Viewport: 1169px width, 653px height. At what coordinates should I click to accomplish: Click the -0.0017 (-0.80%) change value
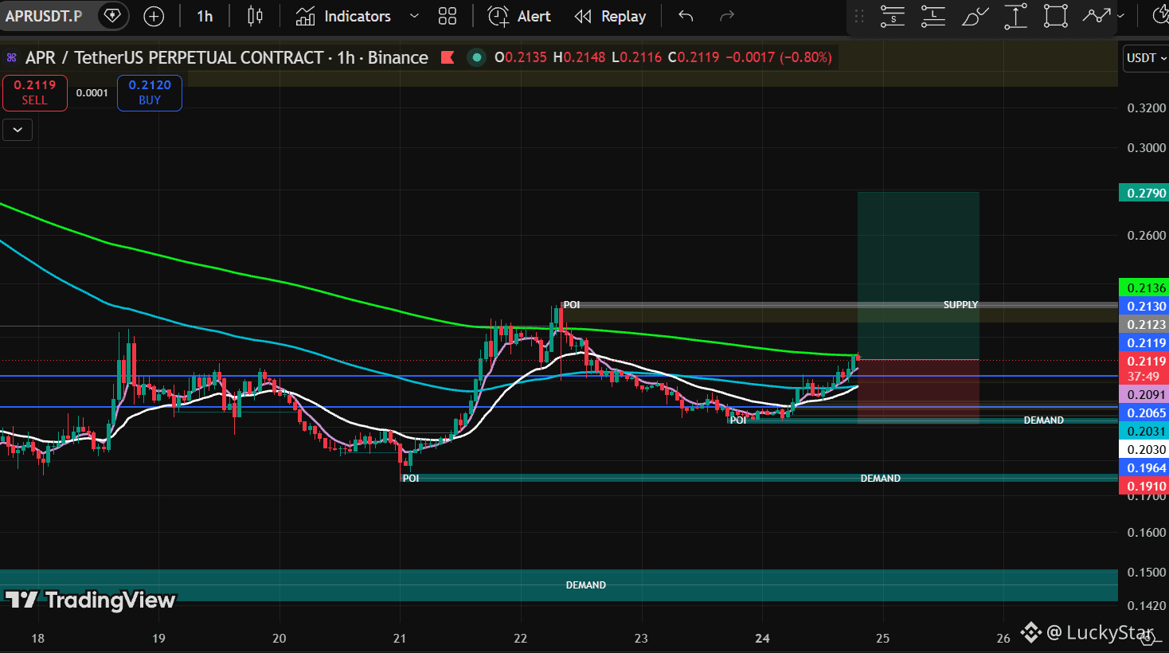(x=779, y=57)
